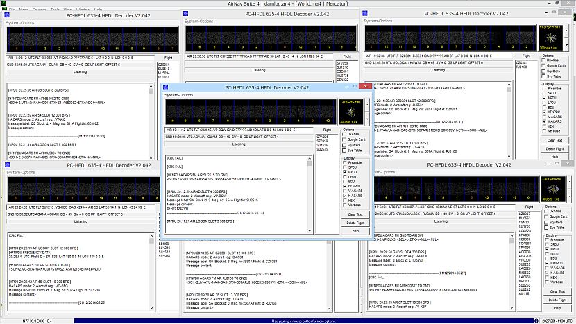Enable HEX display in top-right decoder window

[x=544, y=126]
